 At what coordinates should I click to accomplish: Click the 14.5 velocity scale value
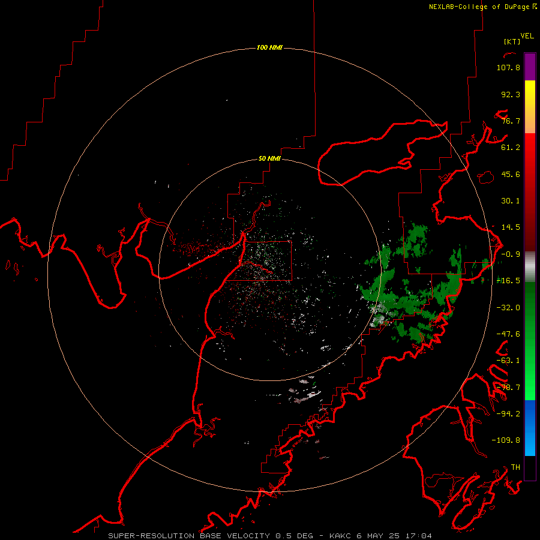point(511,227)
